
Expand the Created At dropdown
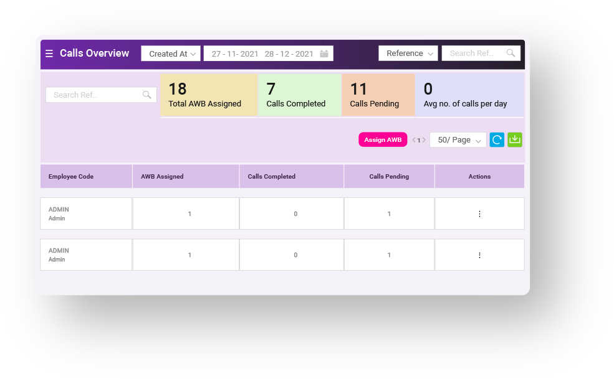pos(171,54)
